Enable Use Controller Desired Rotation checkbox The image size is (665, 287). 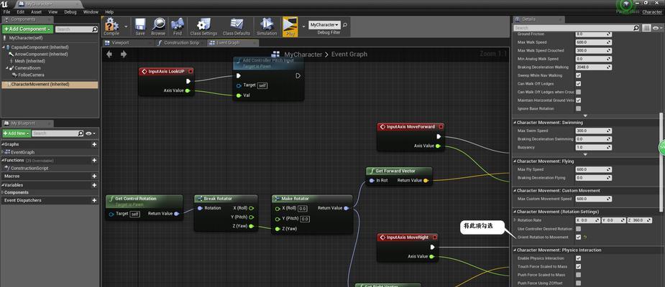click(x=578, y=229)
